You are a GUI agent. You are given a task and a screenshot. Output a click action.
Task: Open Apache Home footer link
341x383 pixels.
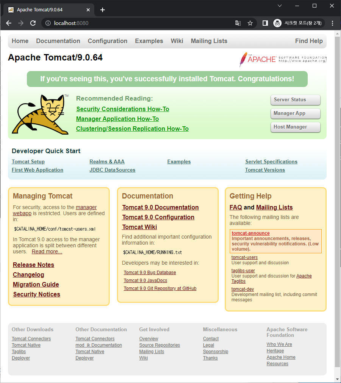[281, 357]
